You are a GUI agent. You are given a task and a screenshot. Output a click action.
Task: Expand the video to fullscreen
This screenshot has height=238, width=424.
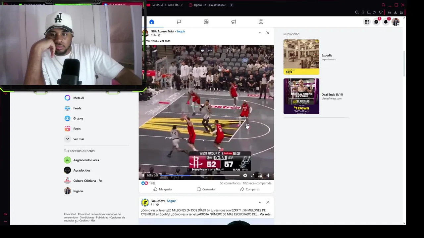point(252,176)
